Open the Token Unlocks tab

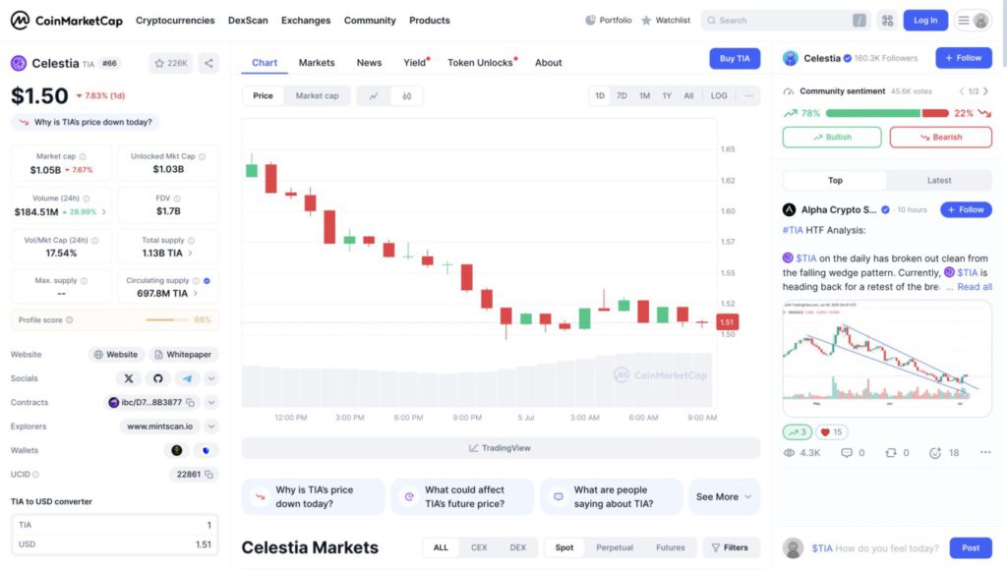[x=482, y=63]
